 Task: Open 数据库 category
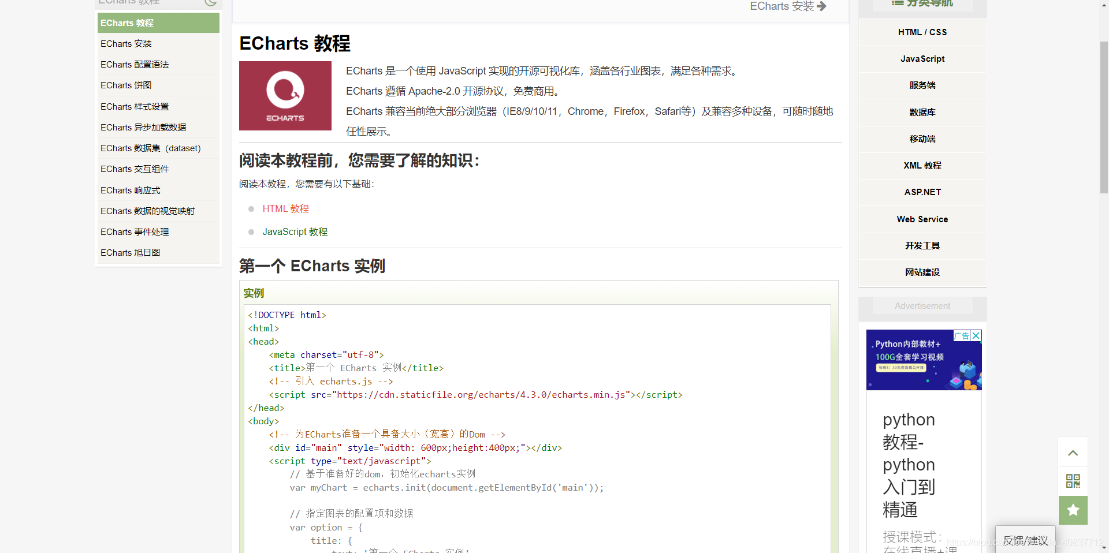922,113
